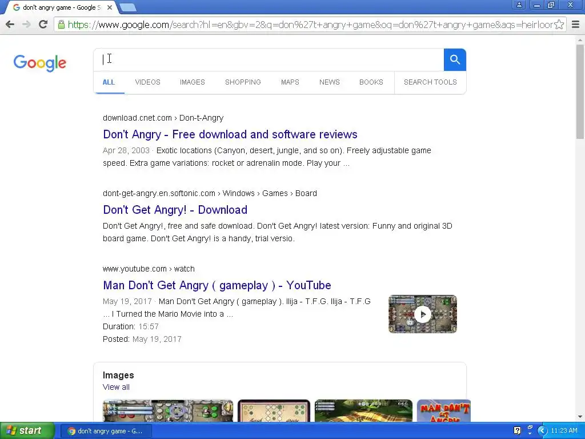Click the green secure padlock icon

click(61, 25)
